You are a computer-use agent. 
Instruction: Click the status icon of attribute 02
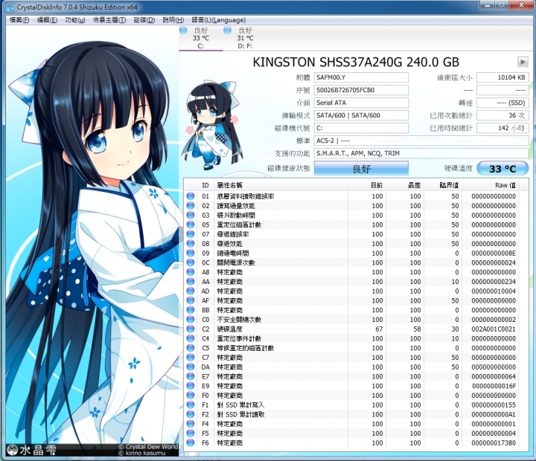[x=191, y=206]
